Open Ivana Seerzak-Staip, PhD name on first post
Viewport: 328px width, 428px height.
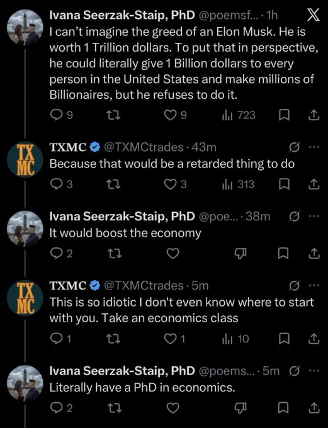pyautogui.click(x=122, y=15)
